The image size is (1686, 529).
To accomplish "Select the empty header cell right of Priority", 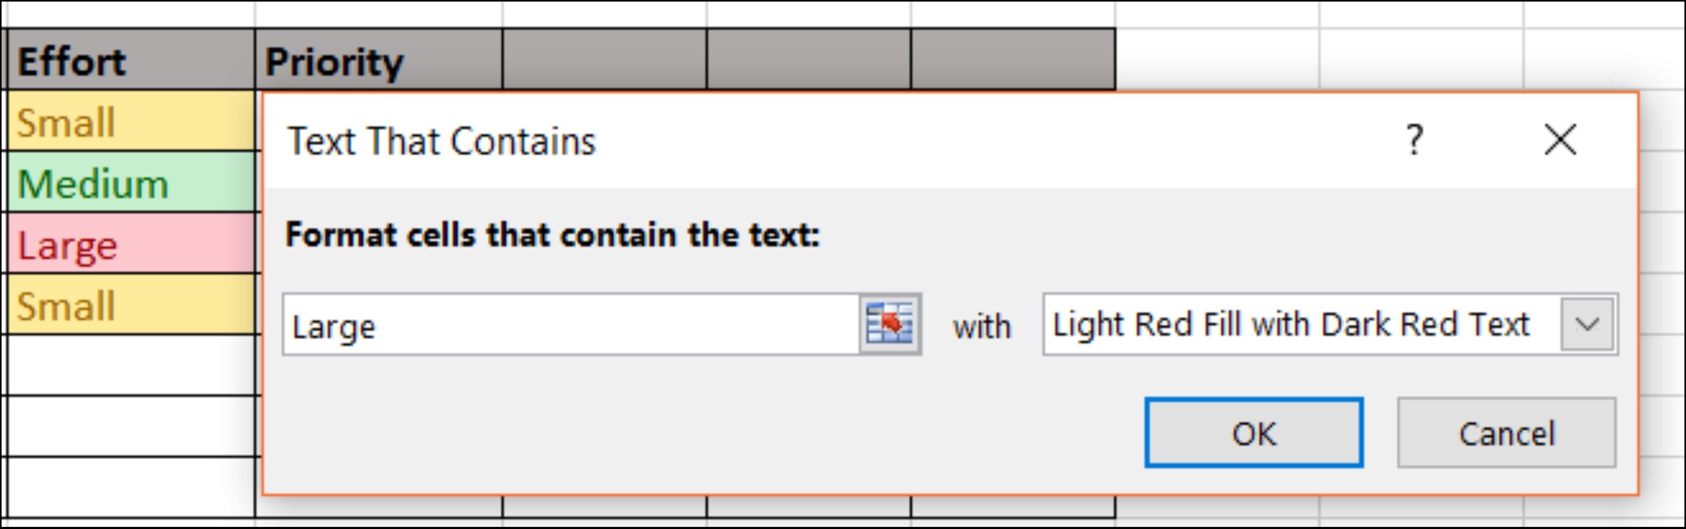I will tap(604, 60).
